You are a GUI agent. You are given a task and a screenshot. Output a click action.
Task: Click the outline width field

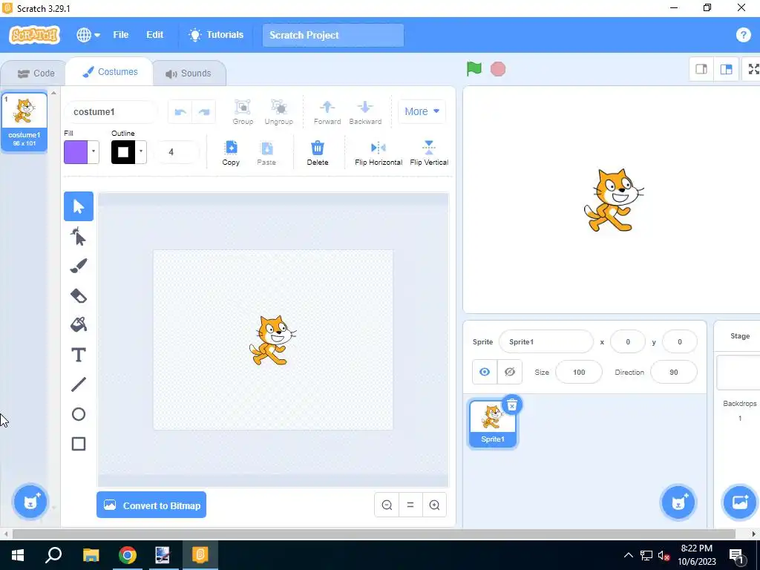[177, 151]
